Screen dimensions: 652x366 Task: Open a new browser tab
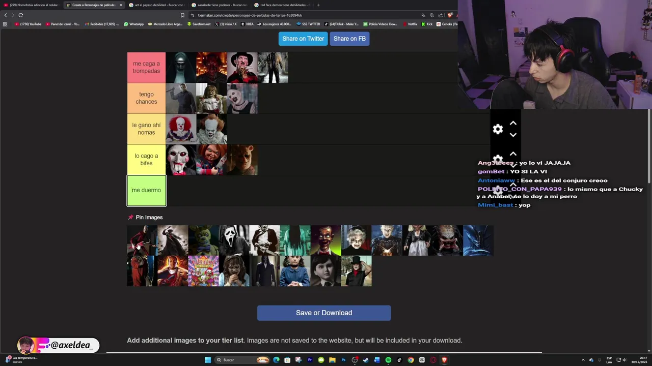pyautogui.click(x=318, y=5)
